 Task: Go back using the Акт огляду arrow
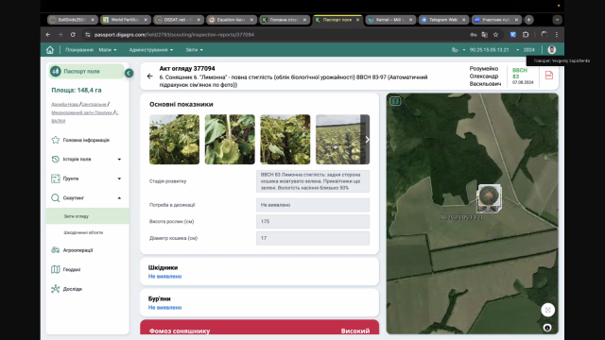click(150, 76)
